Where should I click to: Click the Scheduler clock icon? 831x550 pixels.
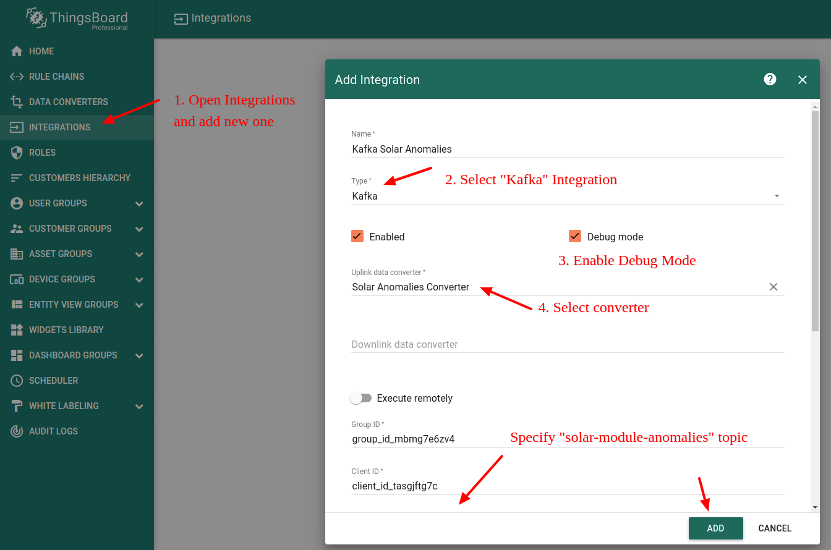17,381
